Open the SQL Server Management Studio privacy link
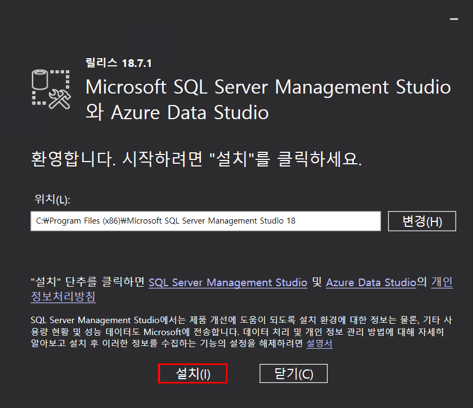Screen dimensions: 473x408 (x=228, y=282)
